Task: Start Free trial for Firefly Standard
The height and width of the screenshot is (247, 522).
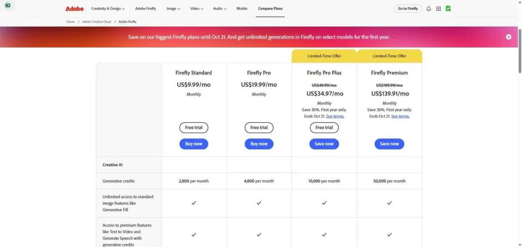Action: pos(194,128)
